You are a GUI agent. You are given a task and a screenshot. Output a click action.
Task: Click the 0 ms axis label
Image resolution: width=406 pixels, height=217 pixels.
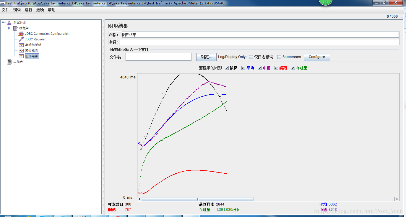click(128, 198)
